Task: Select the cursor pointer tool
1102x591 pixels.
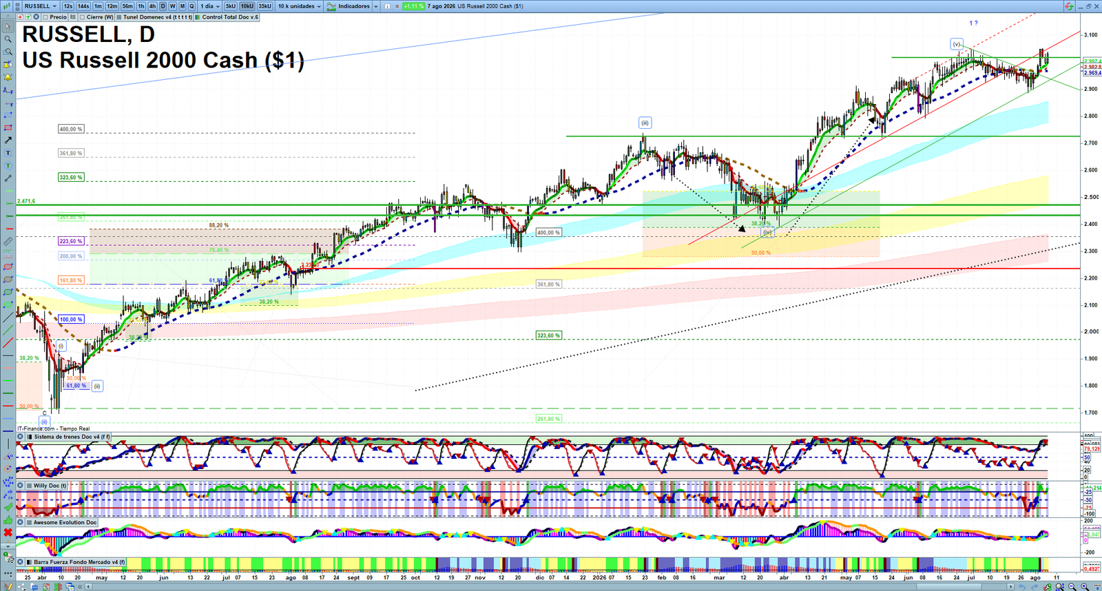Action: 8,27
